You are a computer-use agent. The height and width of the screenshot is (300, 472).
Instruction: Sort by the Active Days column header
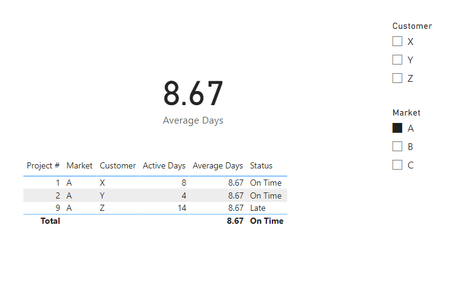pos(164,165)
